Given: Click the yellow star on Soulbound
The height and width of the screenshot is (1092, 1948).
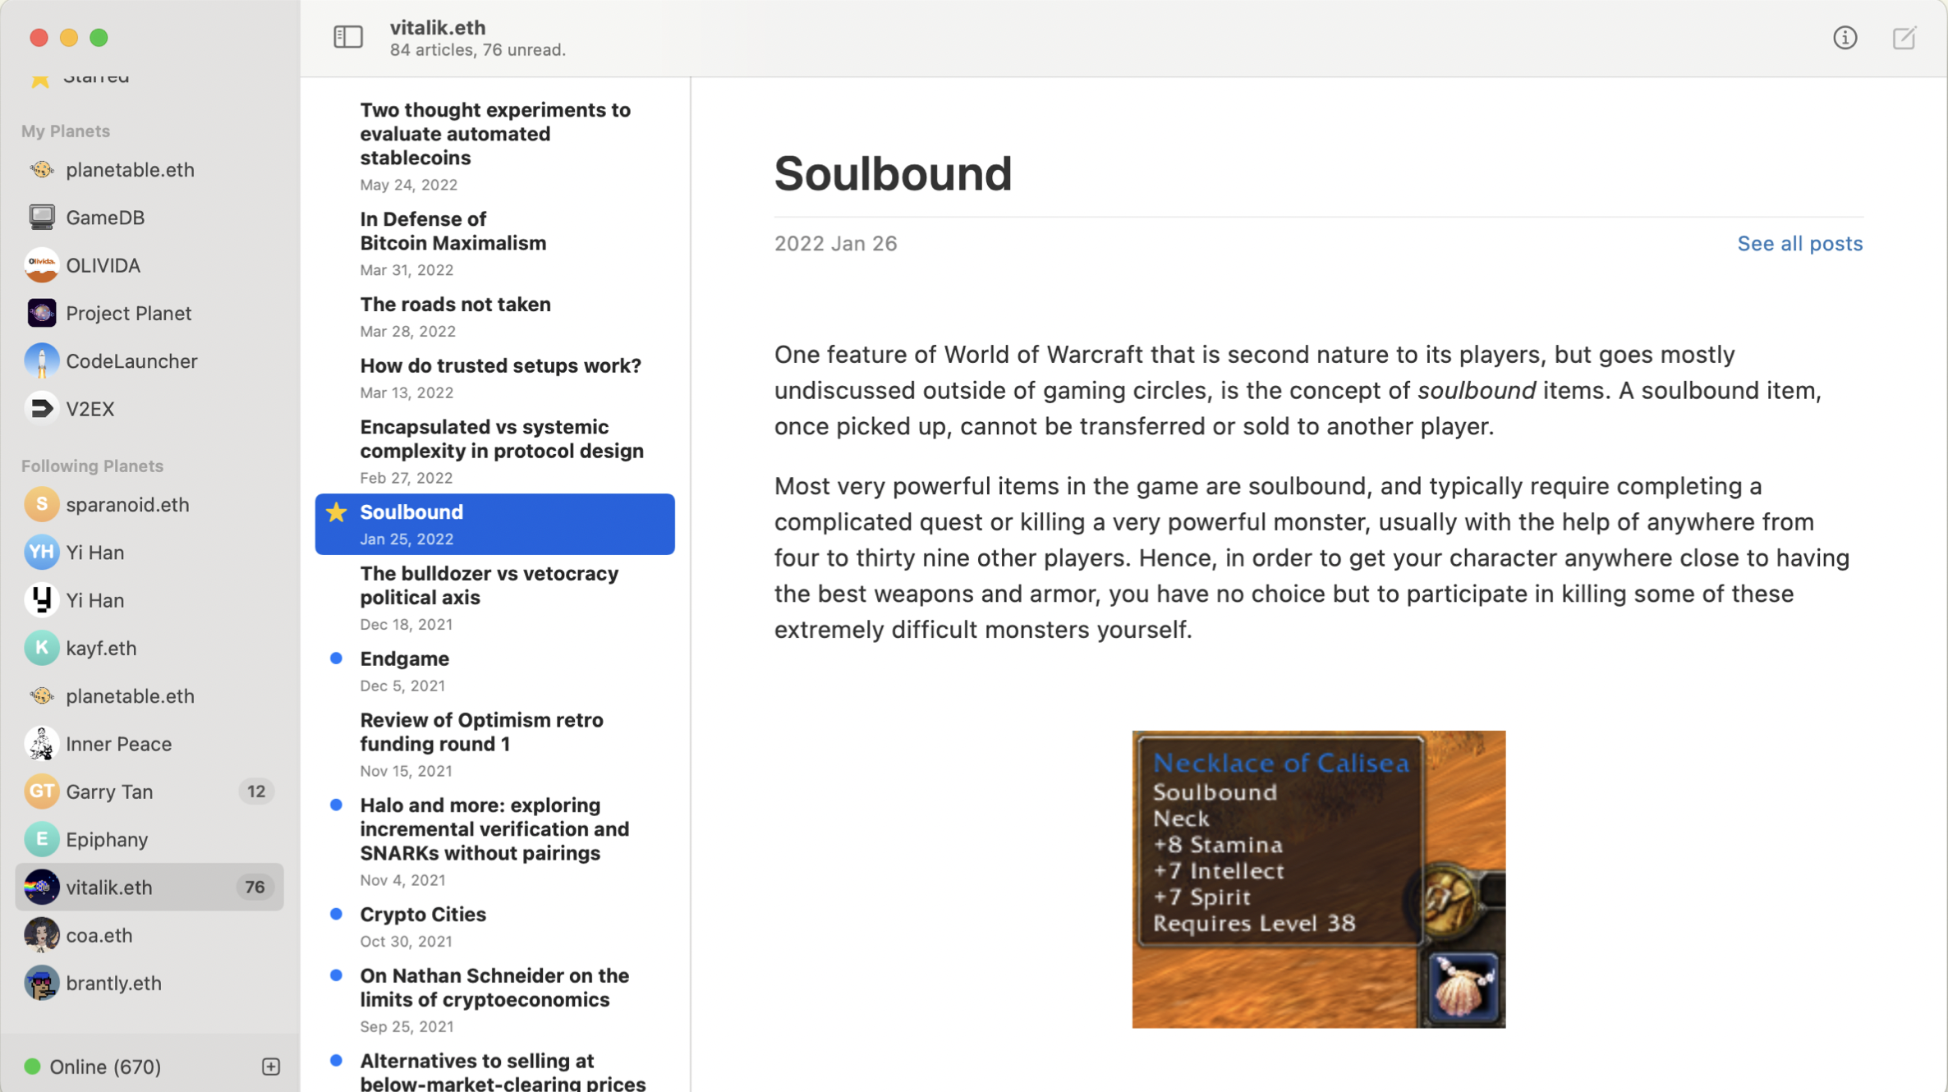Looking at the screenshot, I should pyautogui.click(x=336, y=512).
